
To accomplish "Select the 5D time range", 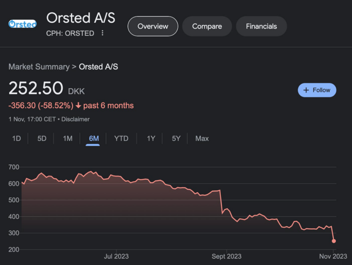I will pyautogui.click(x=42, y=139).
